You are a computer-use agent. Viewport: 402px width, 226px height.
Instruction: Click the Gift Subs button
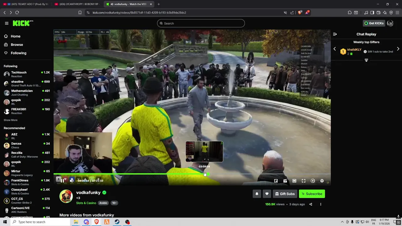285,194
